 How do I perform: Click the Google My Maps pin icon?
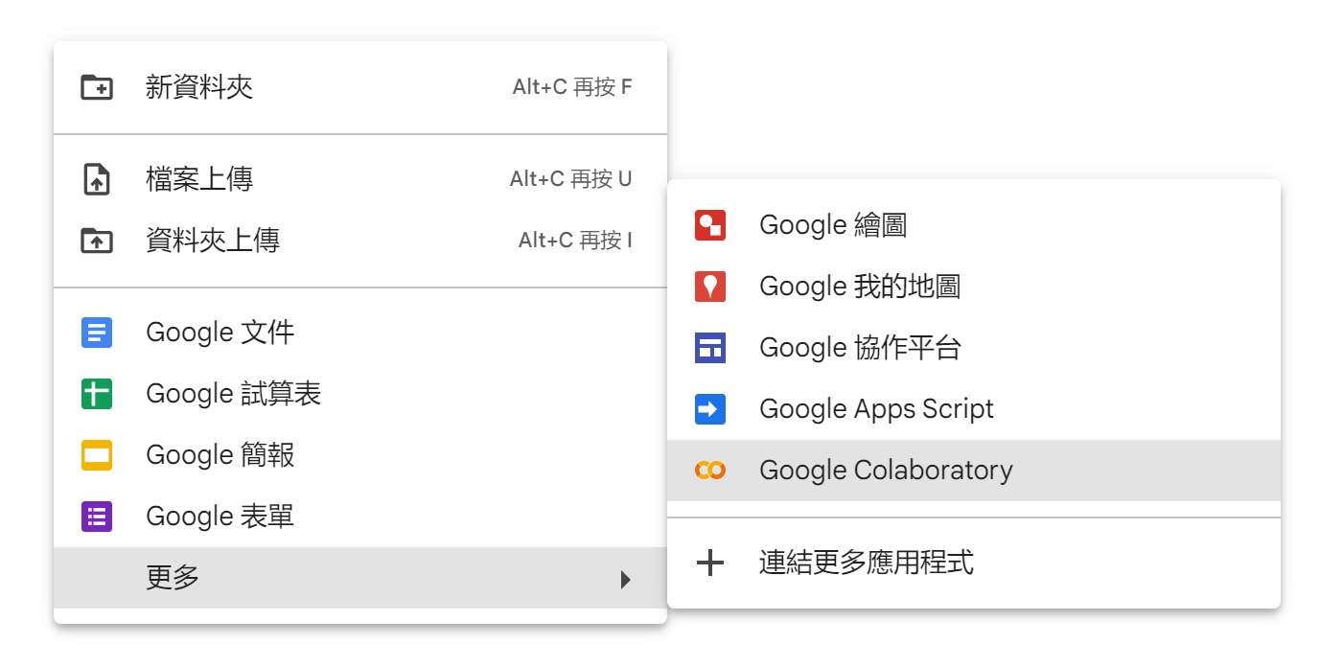coord(710,287)
